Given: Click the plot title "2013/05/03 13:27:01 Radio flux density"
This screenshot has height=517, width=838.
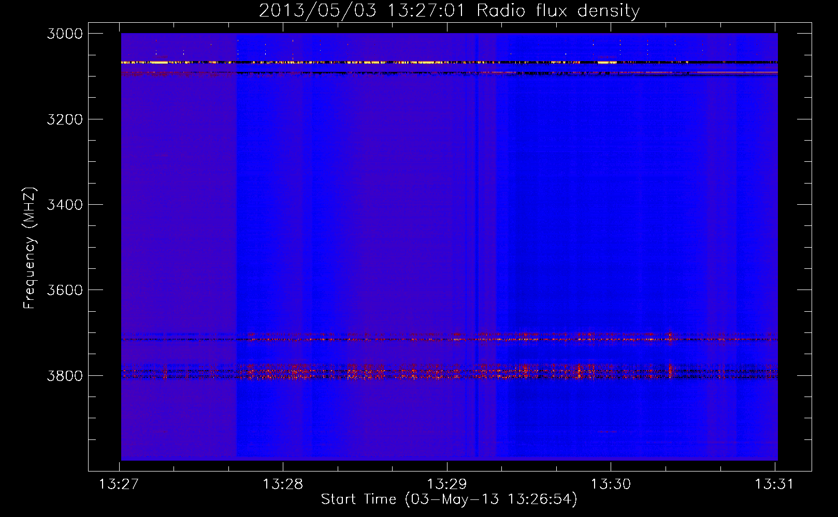Looking at the screenshot, I should [449, 11].
